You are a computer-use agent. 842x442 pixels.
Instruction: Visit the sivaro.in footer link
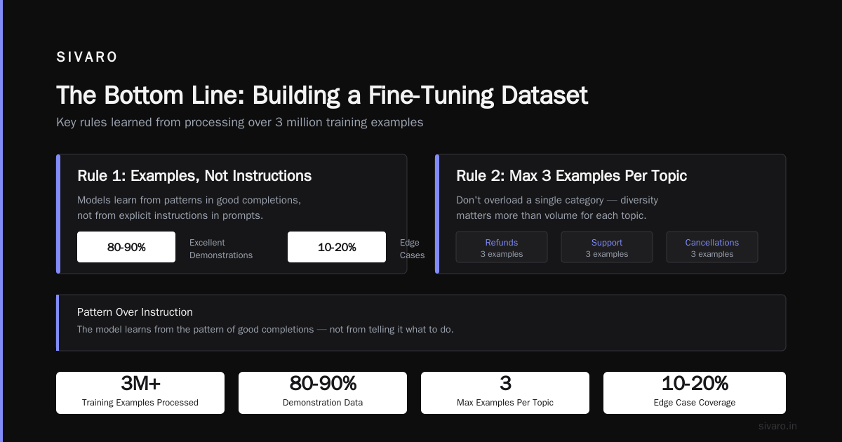(x=777, y=426)
